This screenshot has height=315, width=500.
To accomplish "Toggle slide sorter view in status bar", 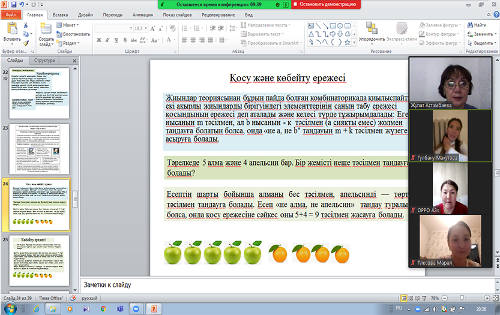I will [x=411, y=298].
